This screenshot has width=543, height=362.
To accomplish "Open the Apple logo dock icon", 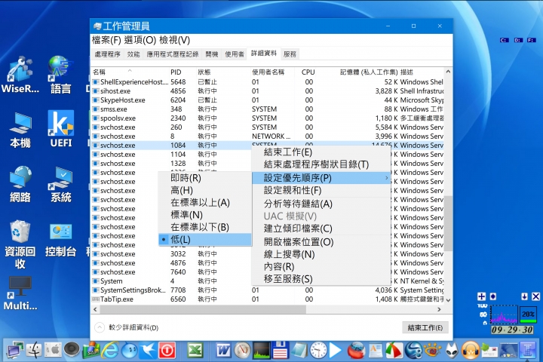I will [x=53, y=350].
